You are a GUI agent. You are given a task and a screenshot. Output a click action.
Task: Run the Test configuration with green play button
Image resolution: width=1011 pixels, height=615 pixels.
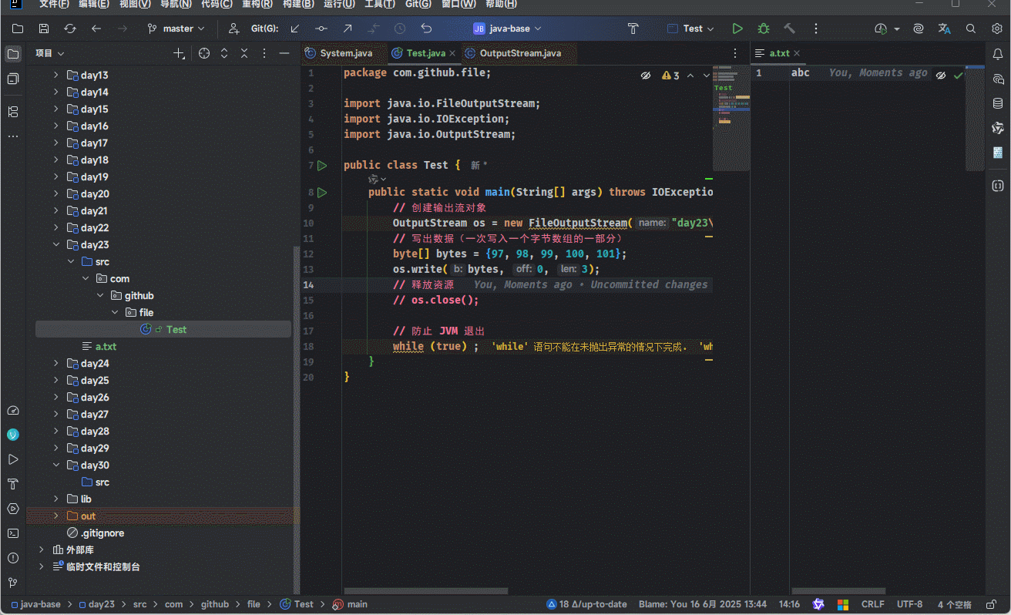pyautogui.click(x=737, y=29)
